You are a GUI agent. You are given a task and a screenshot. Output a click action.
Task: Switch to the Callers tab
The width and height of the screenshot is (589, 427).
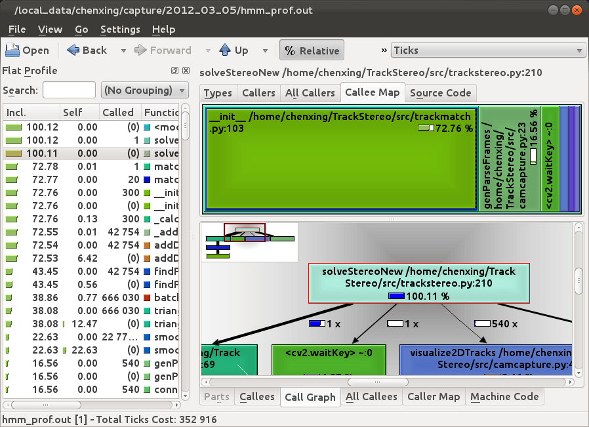coord(258,93)
